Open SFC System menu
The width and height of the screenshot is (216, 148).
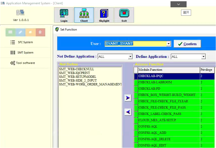pyautogui.click(x=25, y=42)
